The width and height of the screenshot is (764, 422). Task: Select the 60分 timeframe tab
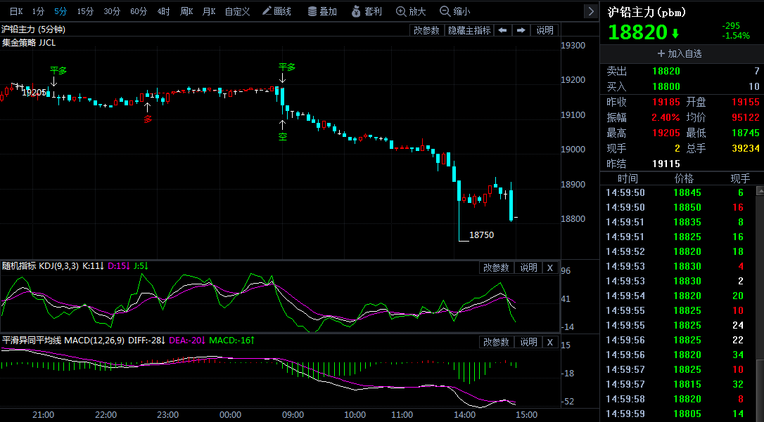tap(139, 11)
